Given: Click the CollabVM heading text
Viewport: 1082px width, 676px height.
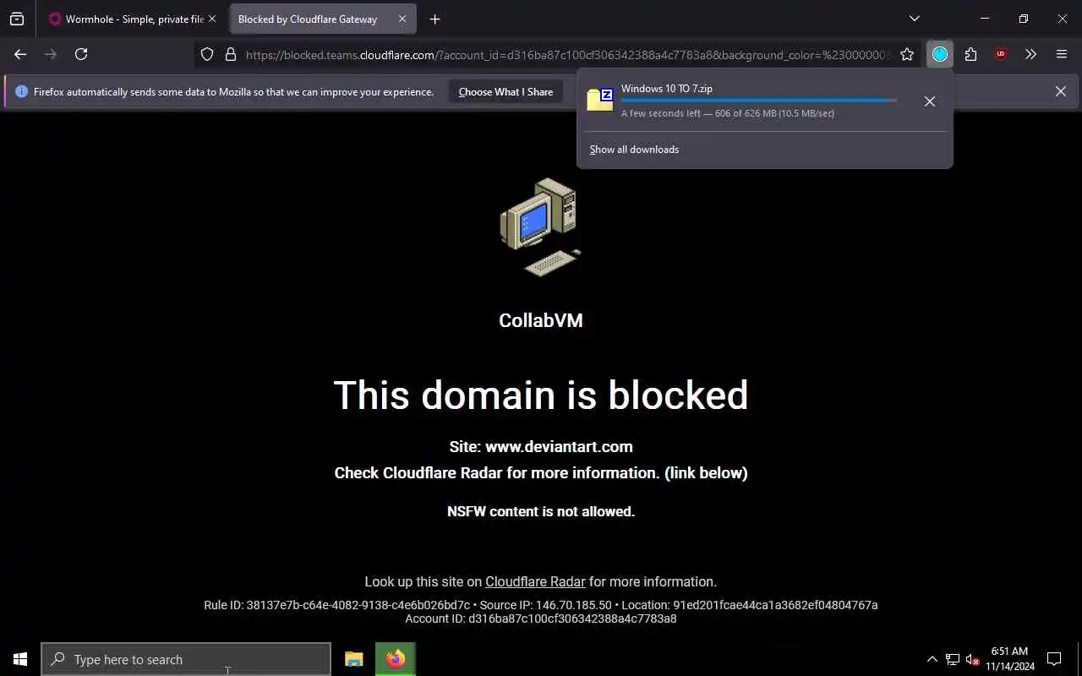Looking at the screenshot, I should 541,320.
